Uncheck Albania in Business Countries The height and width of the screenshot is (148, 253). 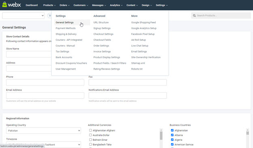172,135
